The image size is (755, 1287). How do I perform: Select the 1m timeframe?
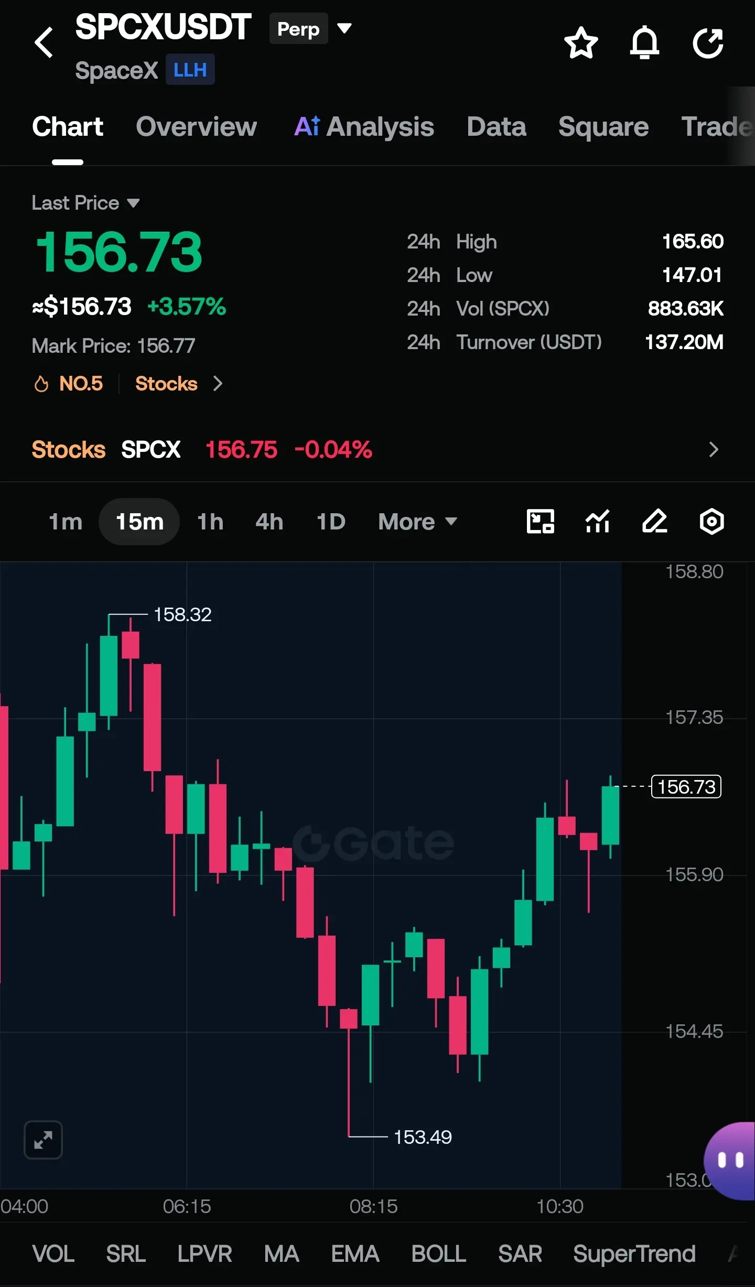[x=66, y=522]
